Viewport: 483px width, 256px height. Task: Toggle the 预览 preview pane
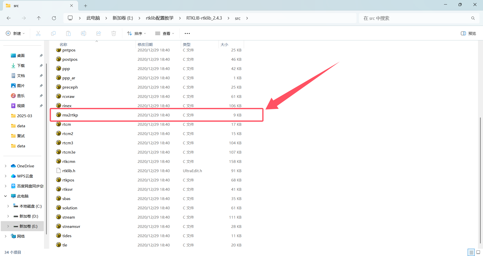468,33
